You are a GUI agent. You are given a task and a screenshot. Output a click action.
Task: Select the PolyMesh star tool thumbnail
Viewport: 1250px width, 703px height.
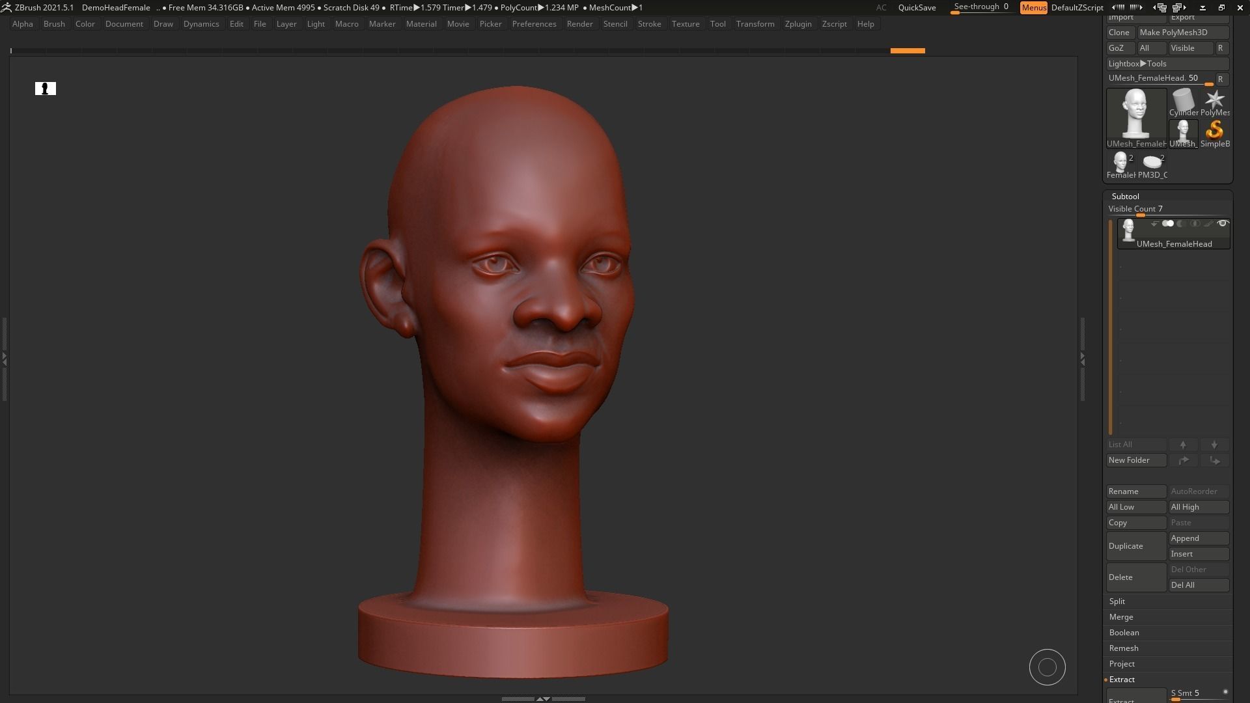click(1214, 102)
